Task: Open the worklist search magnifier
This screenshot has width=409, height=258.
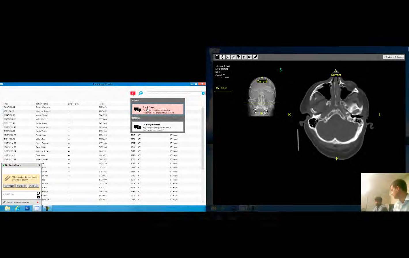Action: click(141, 93)
